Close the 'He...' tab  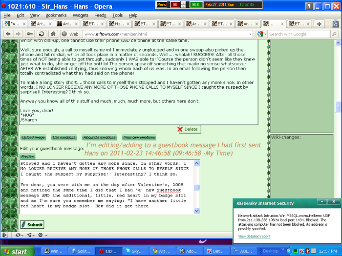point(128,24)
